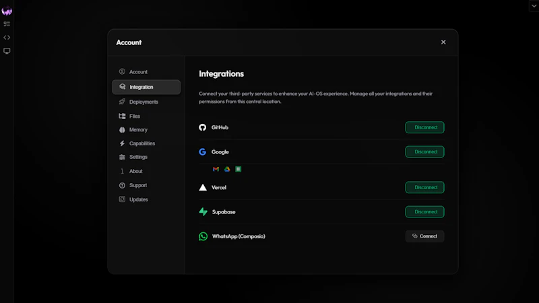The width and height of the screenshot is (539, 303).
Task: Disconnect the Vercel integration
Action: pos(425,188)
